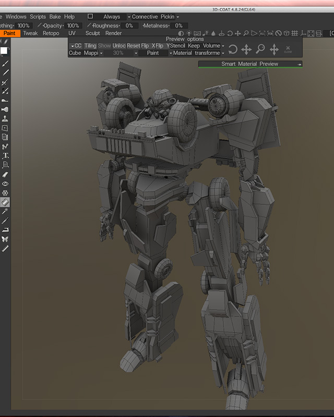Select the highlighted Fill bucket tool
Viewport: 334px width, 417px height.
coord(5,202)
